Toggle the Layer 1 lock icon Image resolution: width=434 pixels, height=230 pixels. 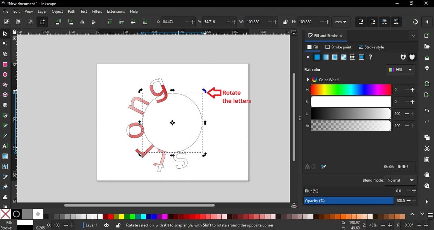[118, 225]
